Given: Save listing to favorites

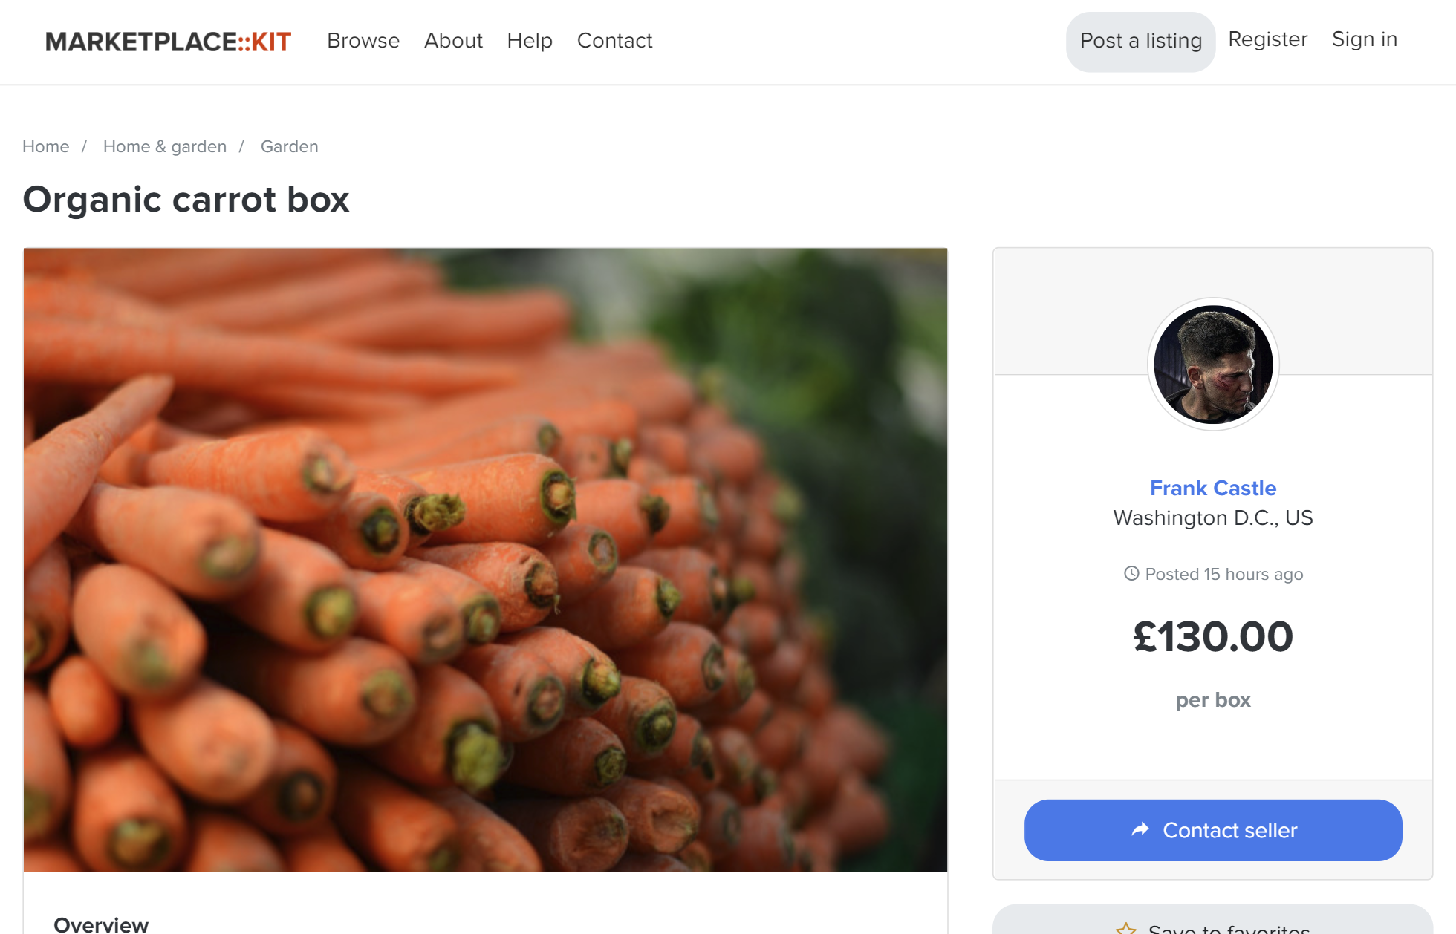Looking at the screenshot, I should click(1213, 921).
